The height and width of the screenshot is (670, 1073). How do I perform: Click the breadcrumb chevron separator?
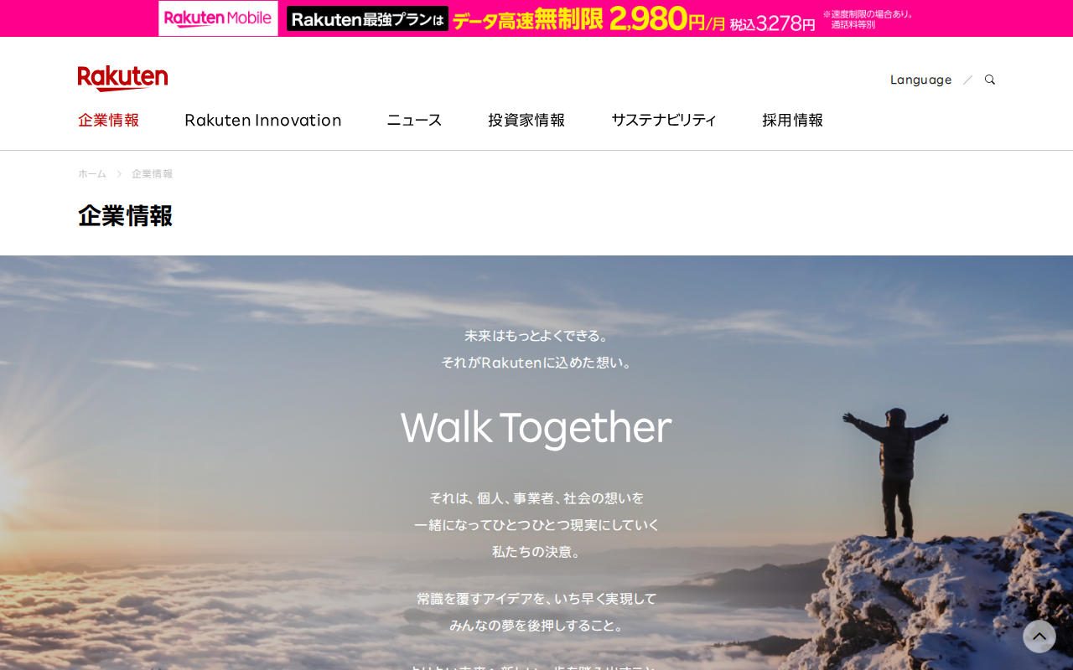pos(119,173)
